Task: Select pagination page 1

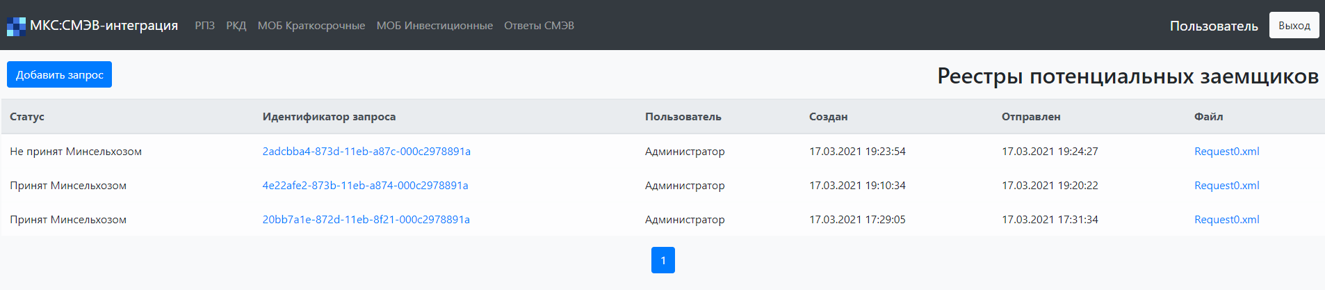Action: click(x=662, y=260)
